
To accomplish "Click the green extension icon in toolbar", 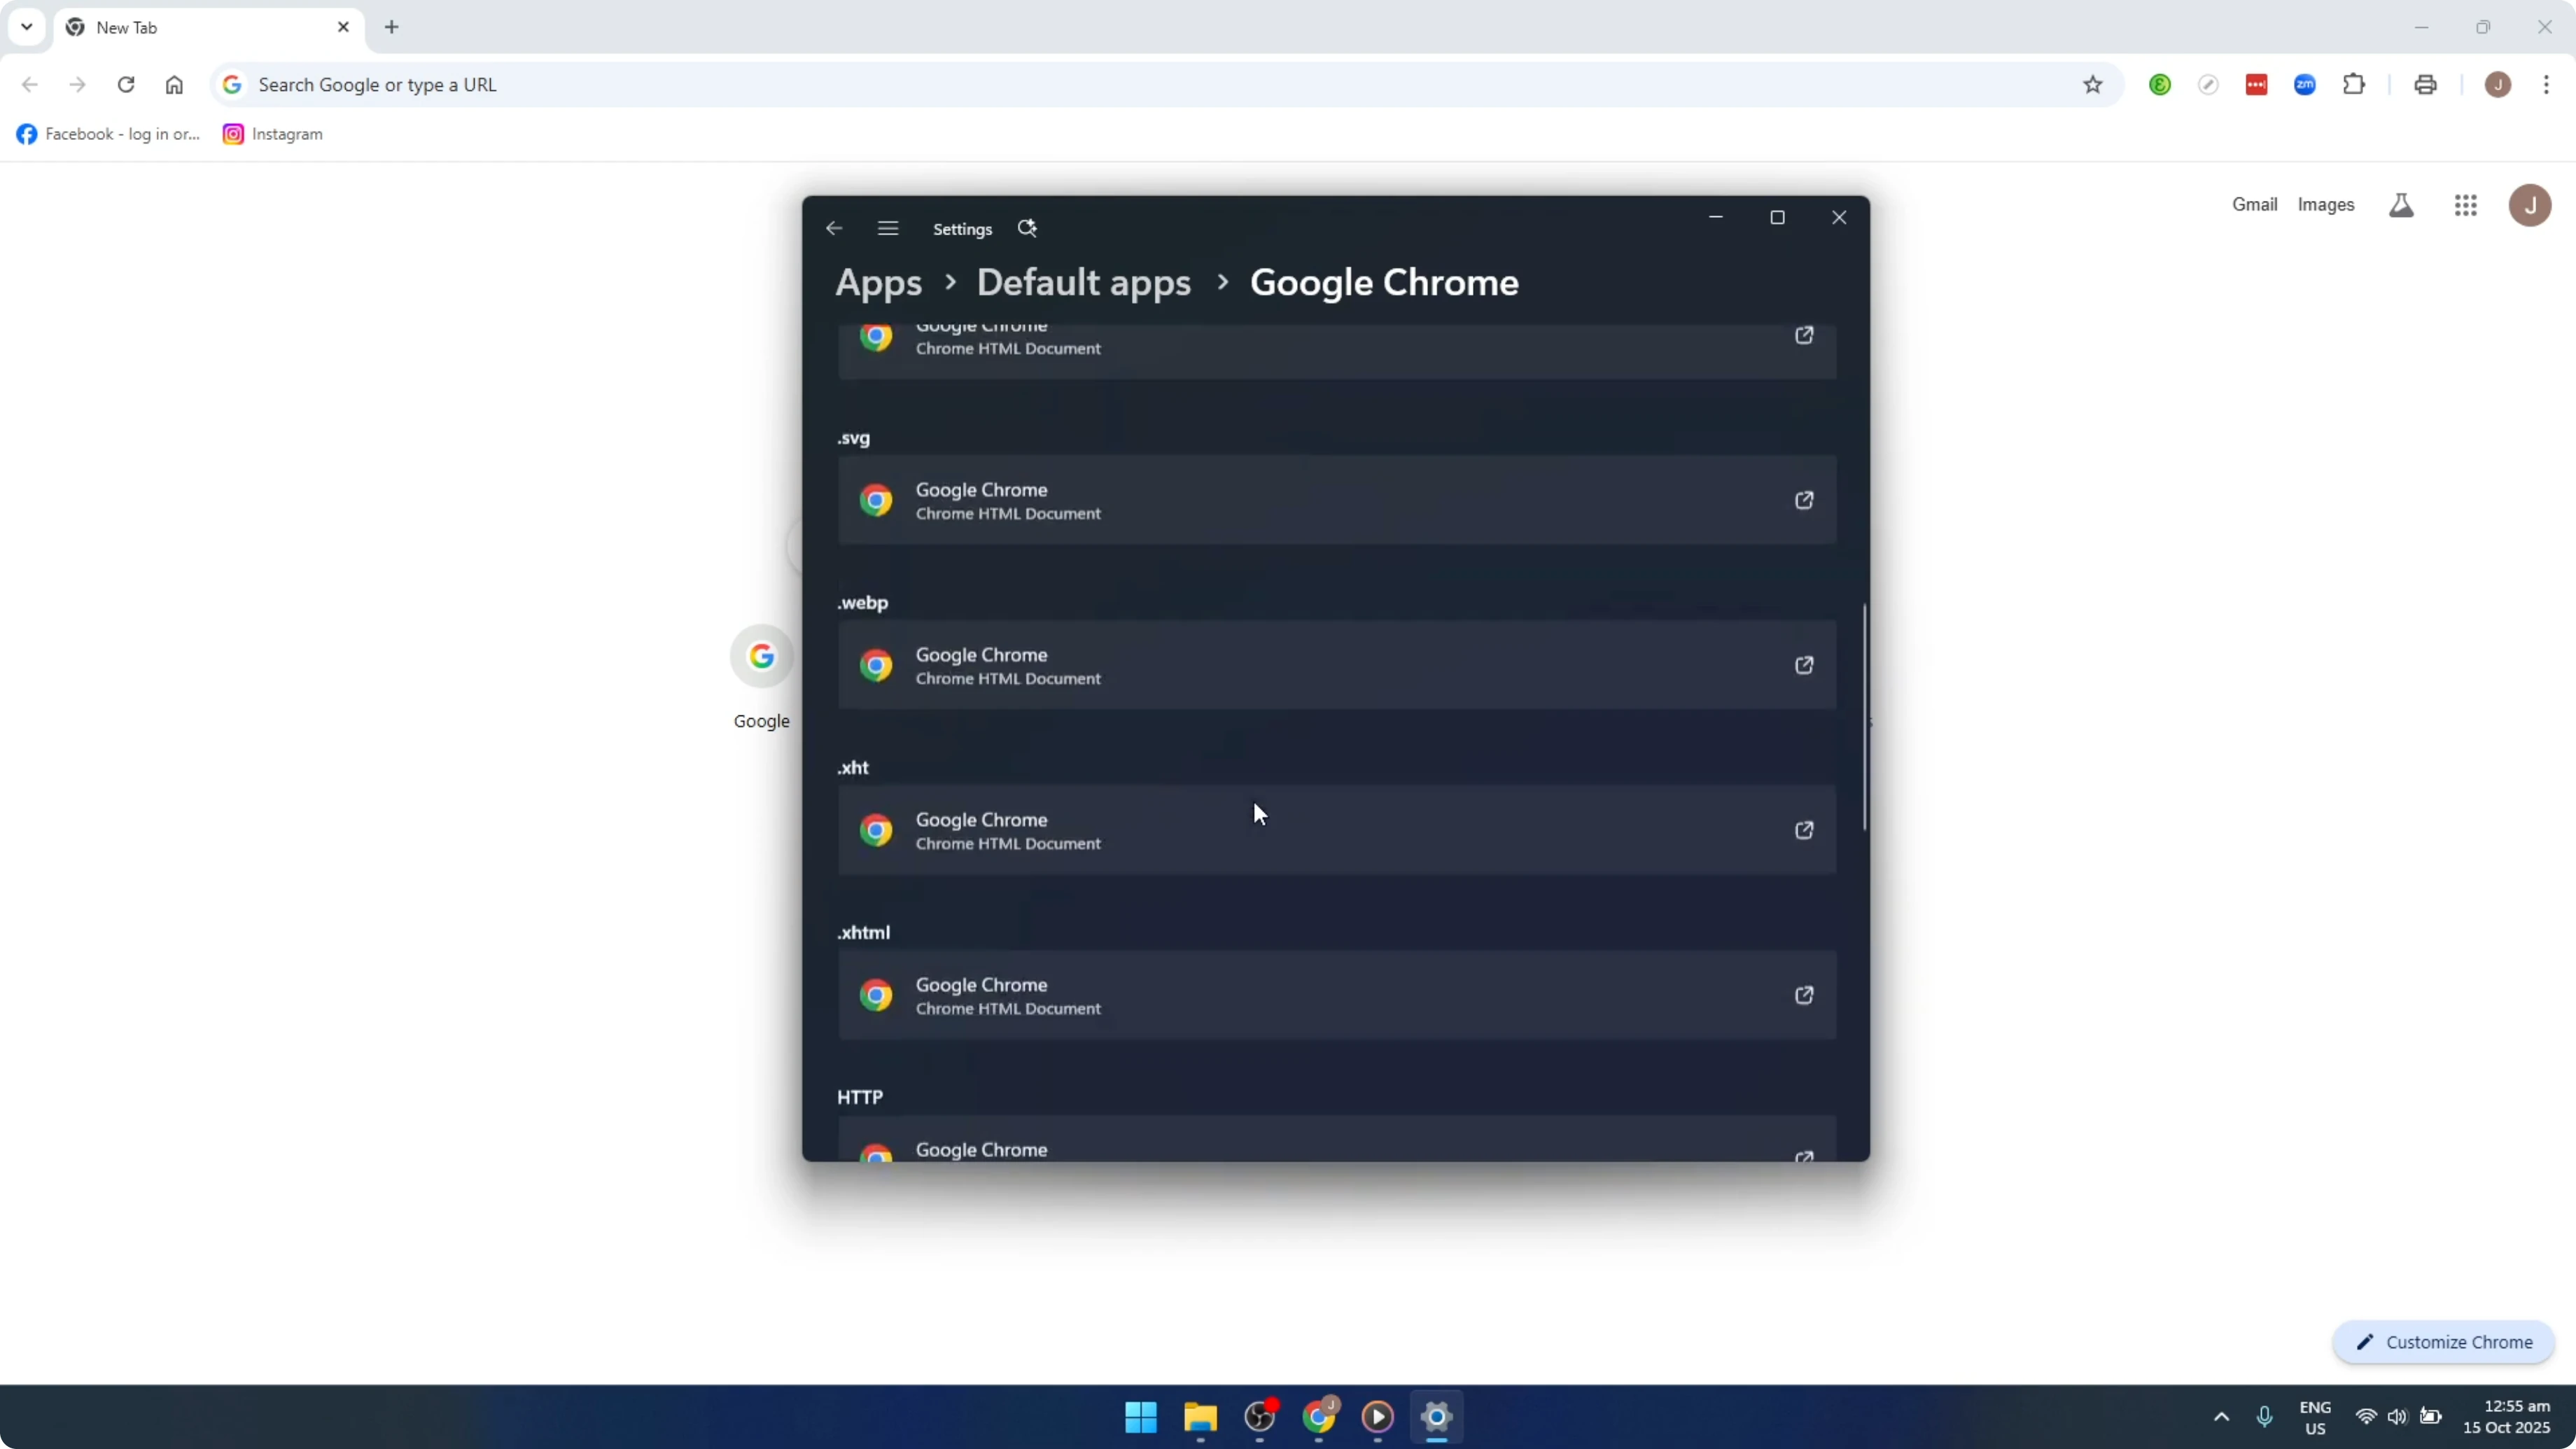I will coord(2160,85).
